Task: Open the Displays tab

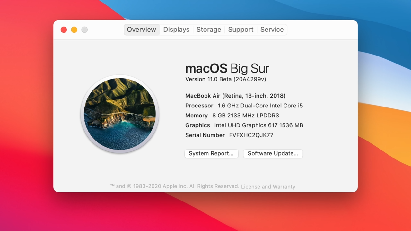Action: 176,30
